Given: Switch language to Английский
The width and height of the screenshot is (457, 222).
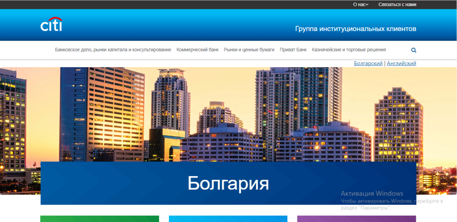Looking at the screenshot, I should tap(401, 63).
